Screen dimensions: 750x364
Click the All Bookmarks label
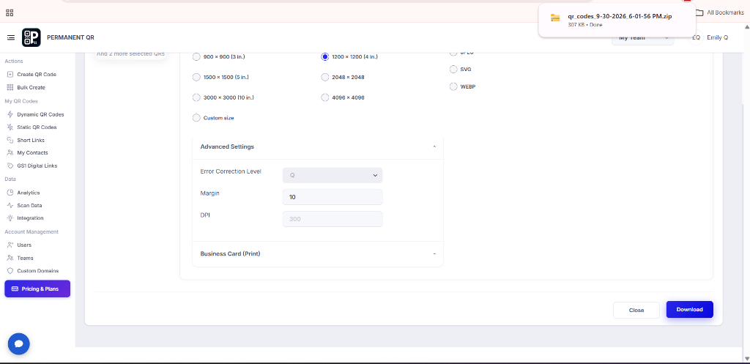(725, 13)
